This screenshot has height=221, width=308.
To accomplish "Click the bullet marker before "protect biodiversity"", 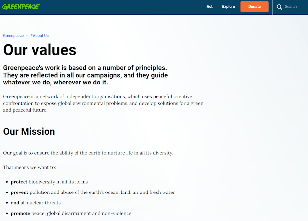I will (x=7, y=182).
